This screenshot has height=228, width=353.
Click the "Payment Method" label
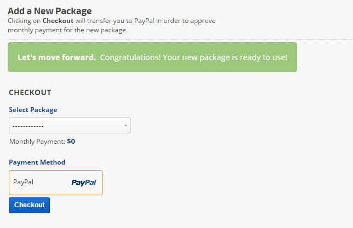(x=37, y=162)
